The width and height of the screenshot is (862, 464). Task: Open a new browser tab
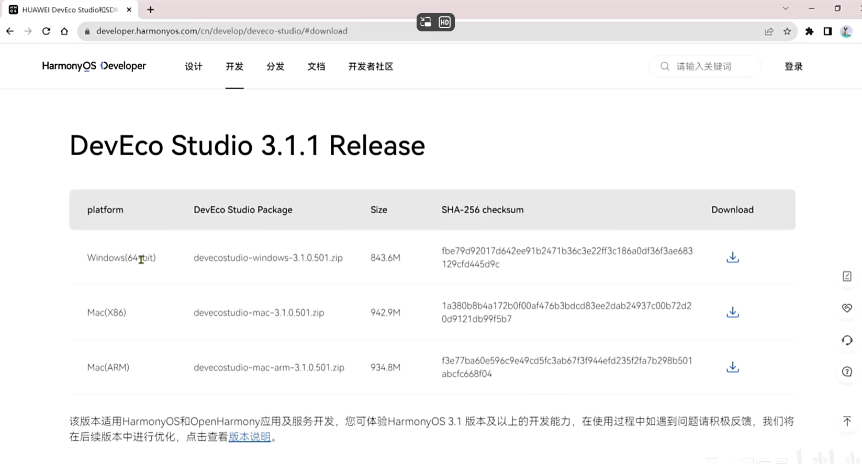[x=151, y=9]
